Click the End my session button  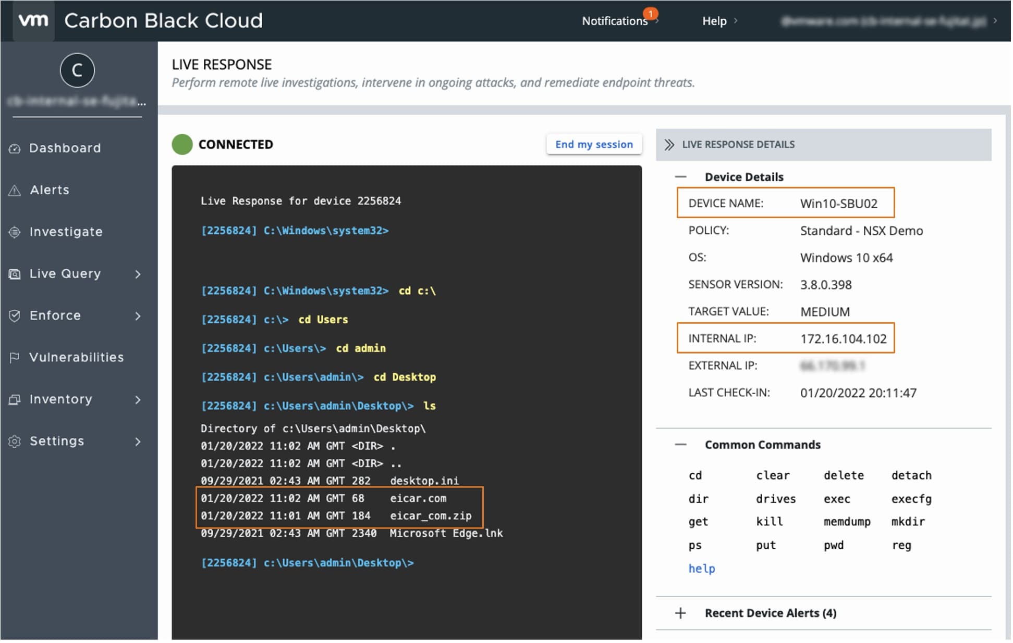[593, 144]
